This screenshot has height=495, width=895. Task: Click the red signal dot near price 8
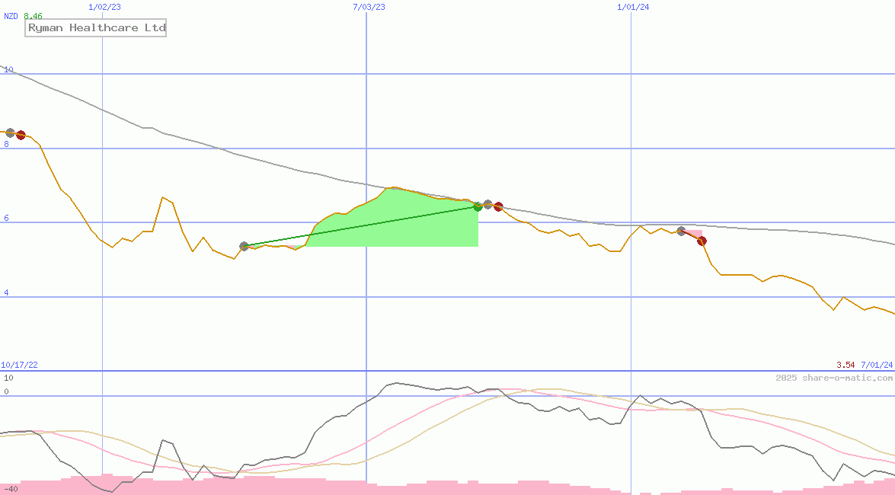point(21,135)
